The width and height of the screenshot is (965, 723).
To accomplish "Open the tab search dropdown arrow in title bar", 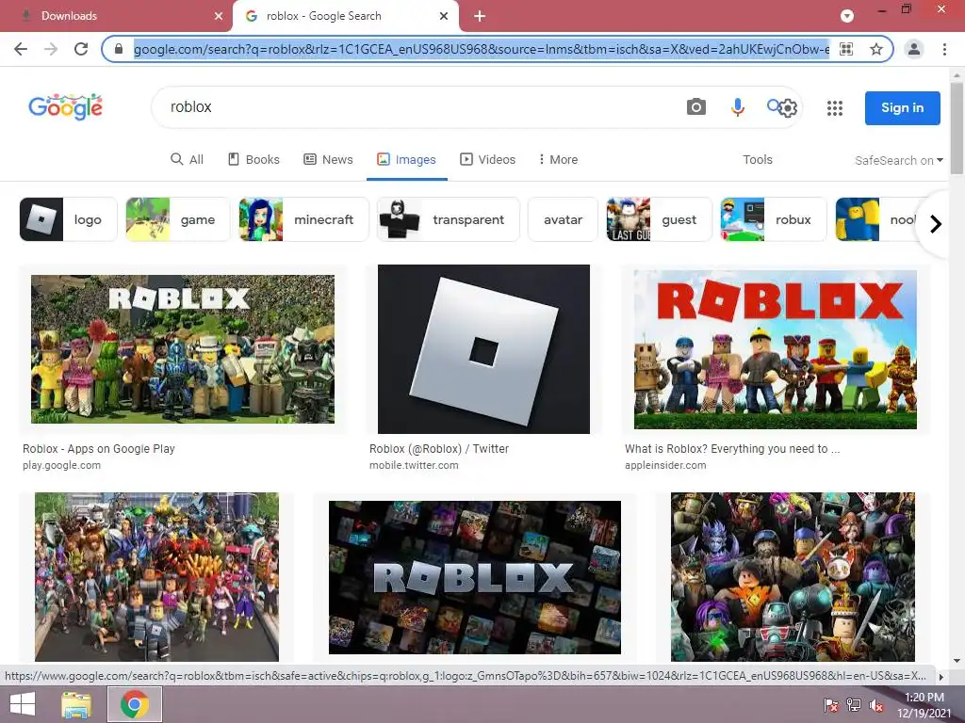I will pyautogui.click(x=847, y=16).
